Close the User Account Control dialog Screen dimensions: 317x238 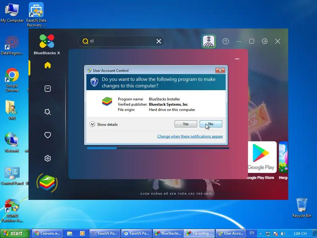[220, 70]
